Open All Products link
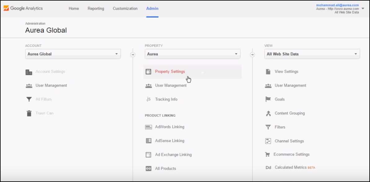370x182 pixels. [166, 169]
